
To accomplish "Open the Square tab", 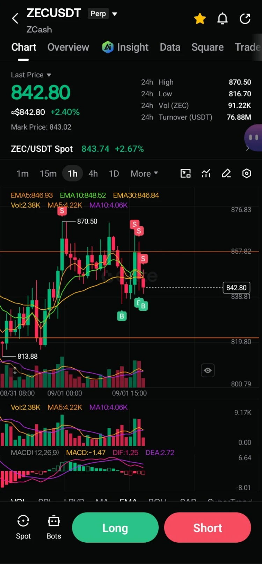I will coord(208,47).
